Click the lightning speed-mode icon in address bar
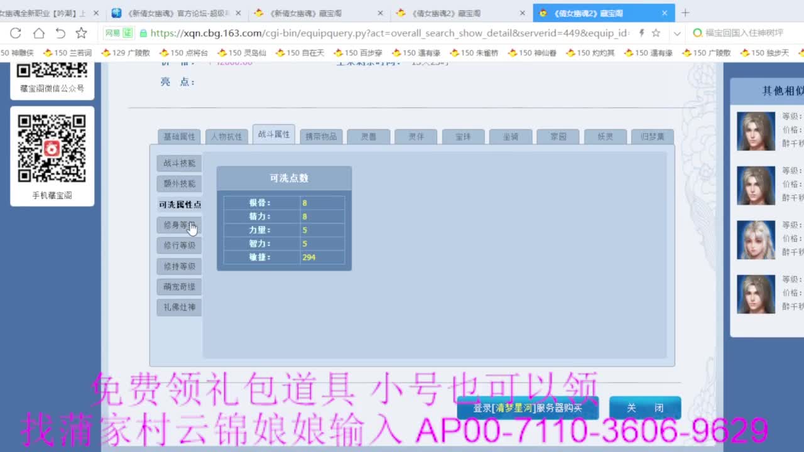The image size is (804, 452). (641, 33)
